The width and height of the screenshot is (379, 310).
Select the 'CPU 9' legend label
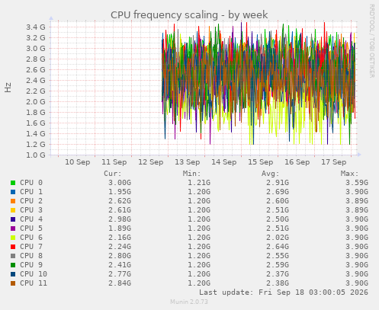click(x=31, y=265)
